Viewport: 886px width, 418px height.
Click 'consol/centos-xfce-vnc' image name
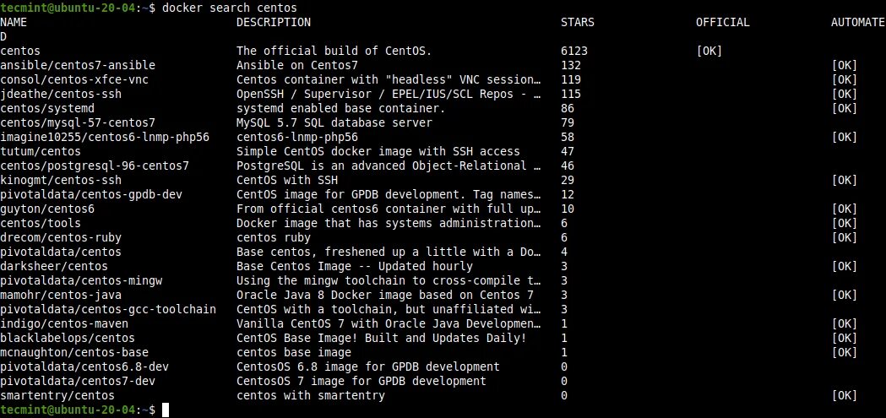tap(74, 79)
